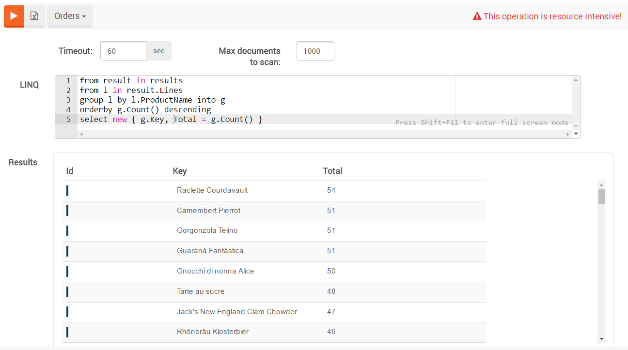Image resolution: width=628 pixels, height=350 pixels.
Task: Click the results scrollbar thumb
Action: click(601, 197)
